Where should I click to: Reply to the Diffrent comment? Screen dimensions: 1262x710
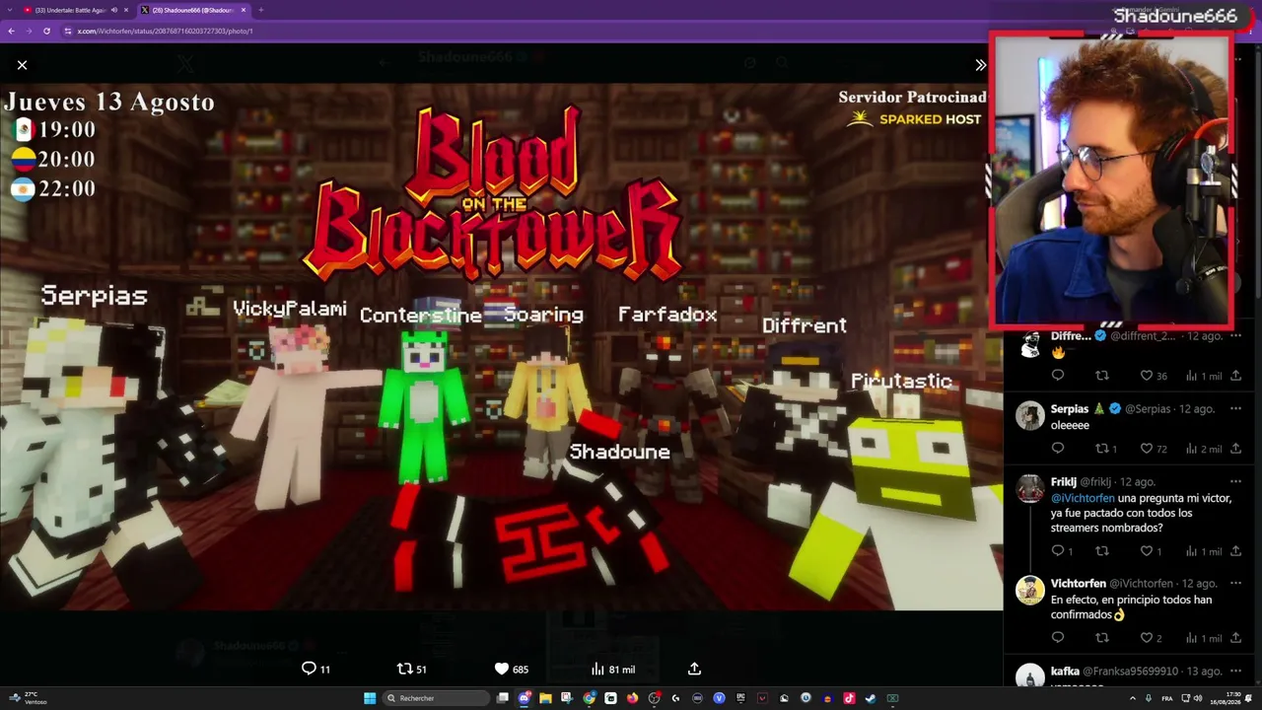tap(1058, 376)
